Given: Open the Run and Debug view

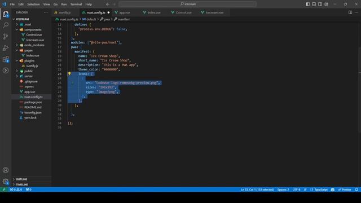Looking at the screenshot, I should pos(6,47).
